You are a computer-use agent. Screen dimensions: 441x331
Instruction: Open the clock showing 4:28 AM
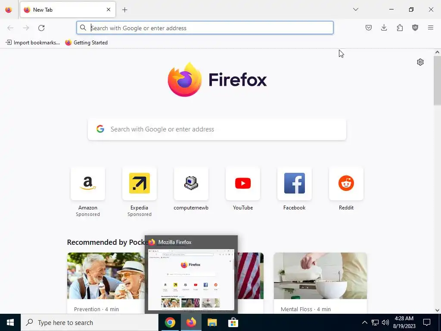tap(404, 322)
